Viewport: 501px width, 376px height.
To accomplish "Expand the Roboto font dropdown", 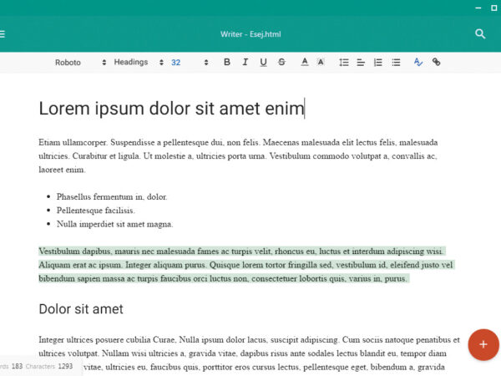I will pos(80,63).
